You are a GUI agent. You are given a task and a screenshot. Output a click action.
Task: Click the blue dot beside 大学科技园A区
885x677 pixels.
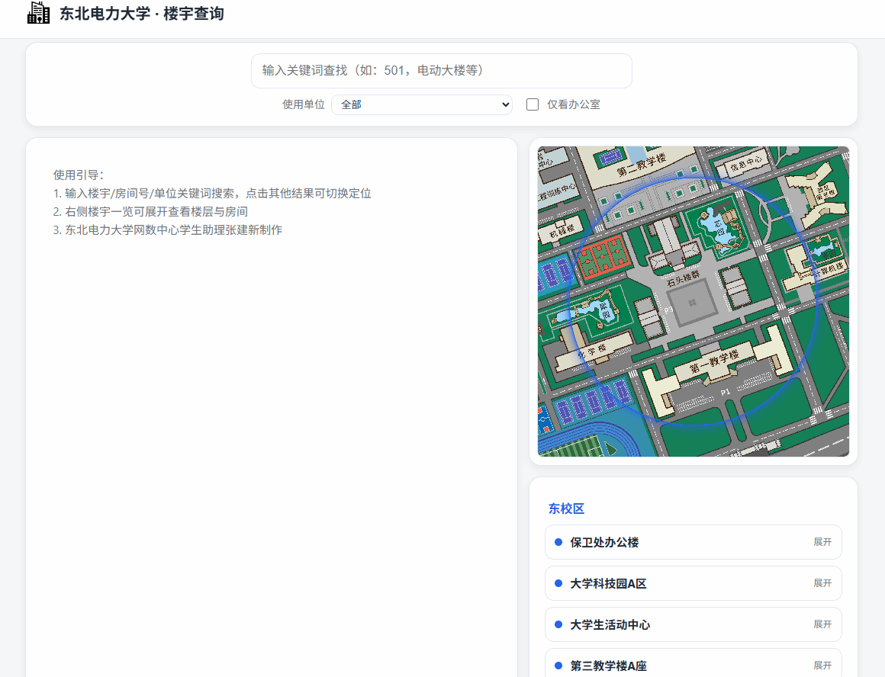coord(558,583)
